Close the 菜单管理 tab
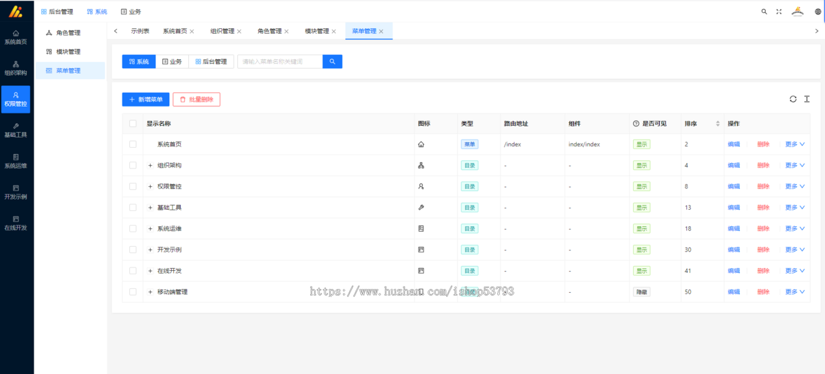Screen dimensions: 825x374 click(381, 32)
